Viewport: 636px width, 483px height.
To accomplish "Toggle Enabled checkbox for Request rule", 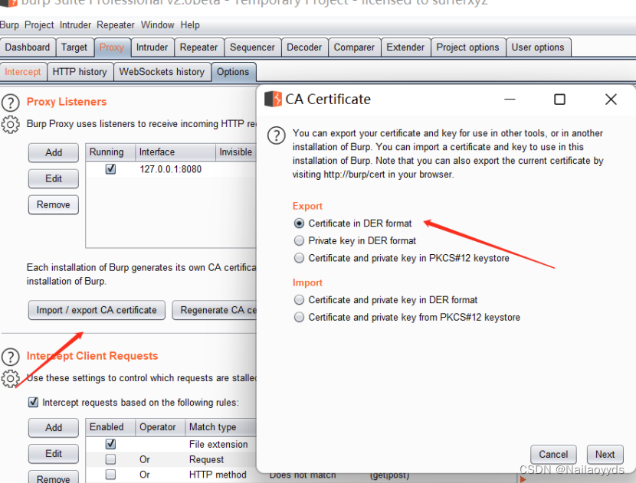I will (x=110, y=459).
